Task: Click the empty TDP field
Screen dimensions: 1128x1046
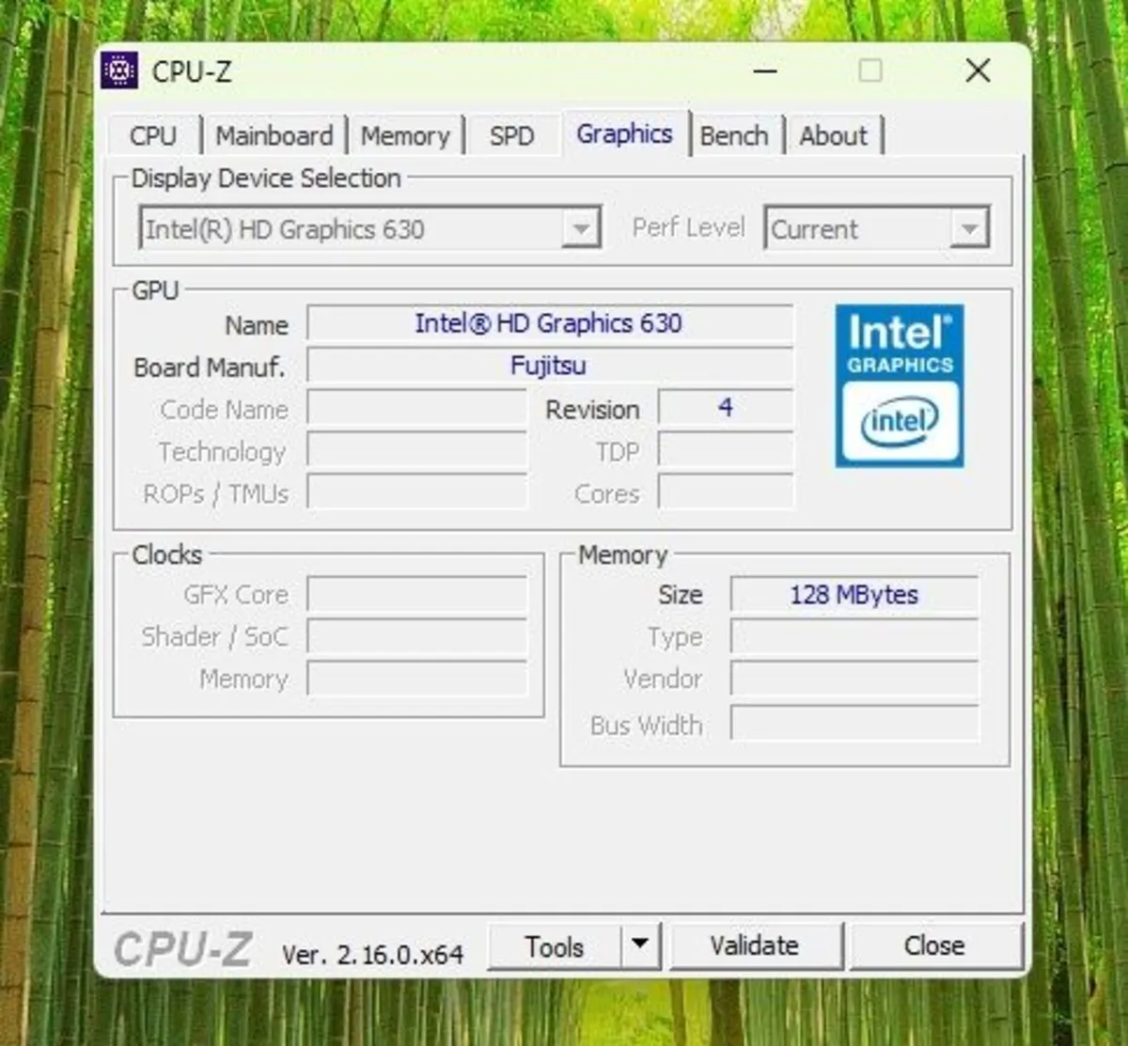Action: [726, 450]
